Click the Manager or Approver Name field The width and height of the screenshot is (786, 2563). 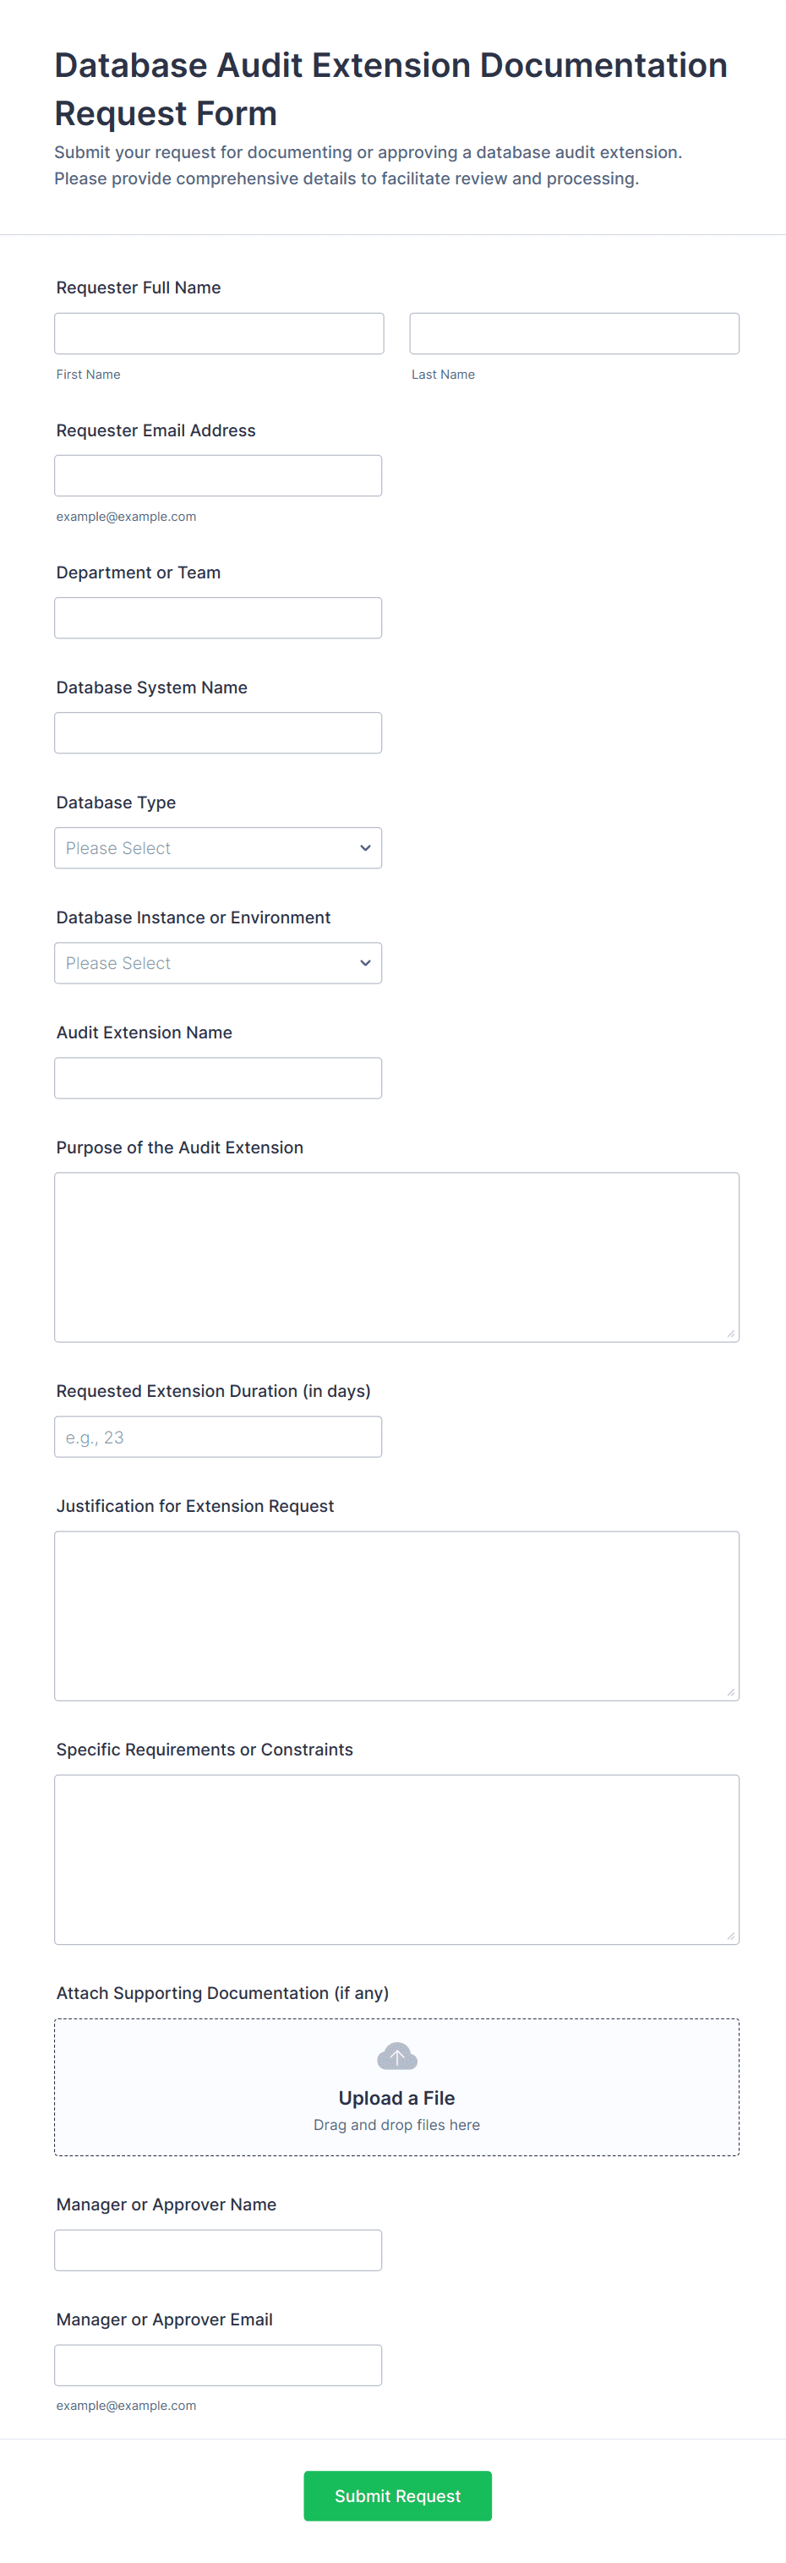[218, 2251]
